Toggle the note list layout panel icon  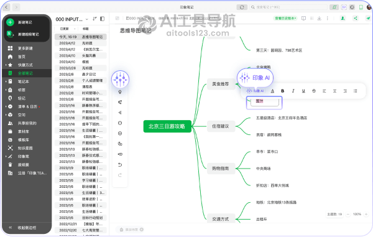coord(103,19)
